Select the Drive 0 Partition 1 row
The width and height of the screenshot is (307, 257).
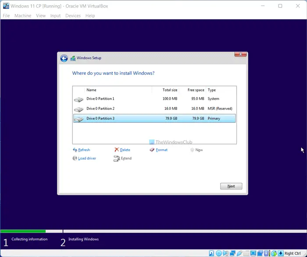point(154,99)
